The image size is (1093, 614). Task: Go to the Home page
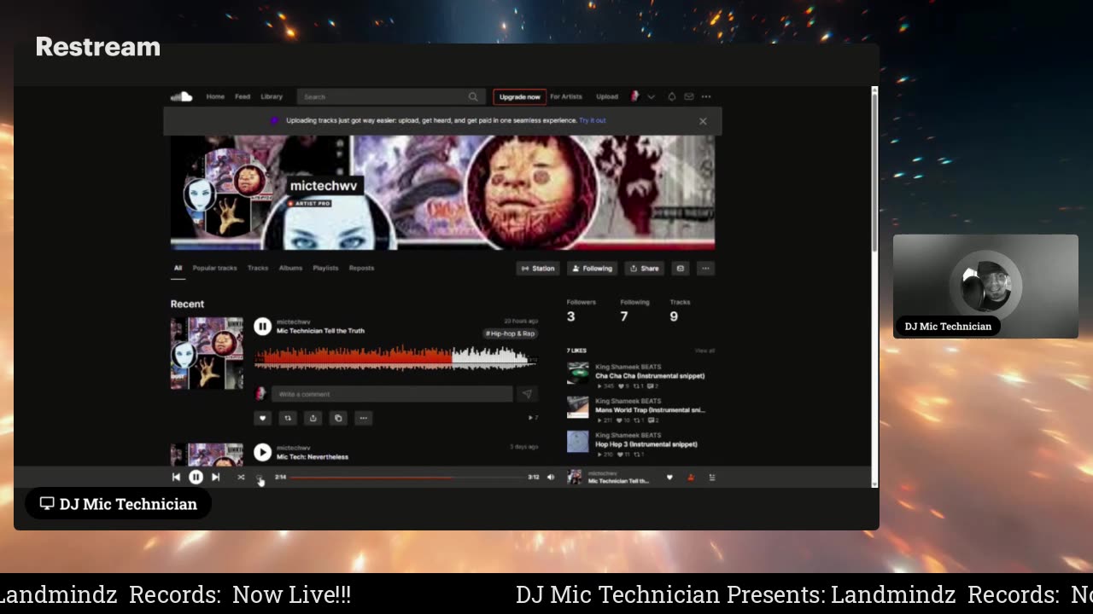point(215,96)
